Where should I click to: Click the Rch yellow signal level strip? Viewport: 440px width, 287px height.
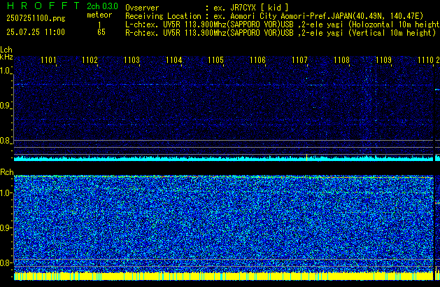pos(223,276)
